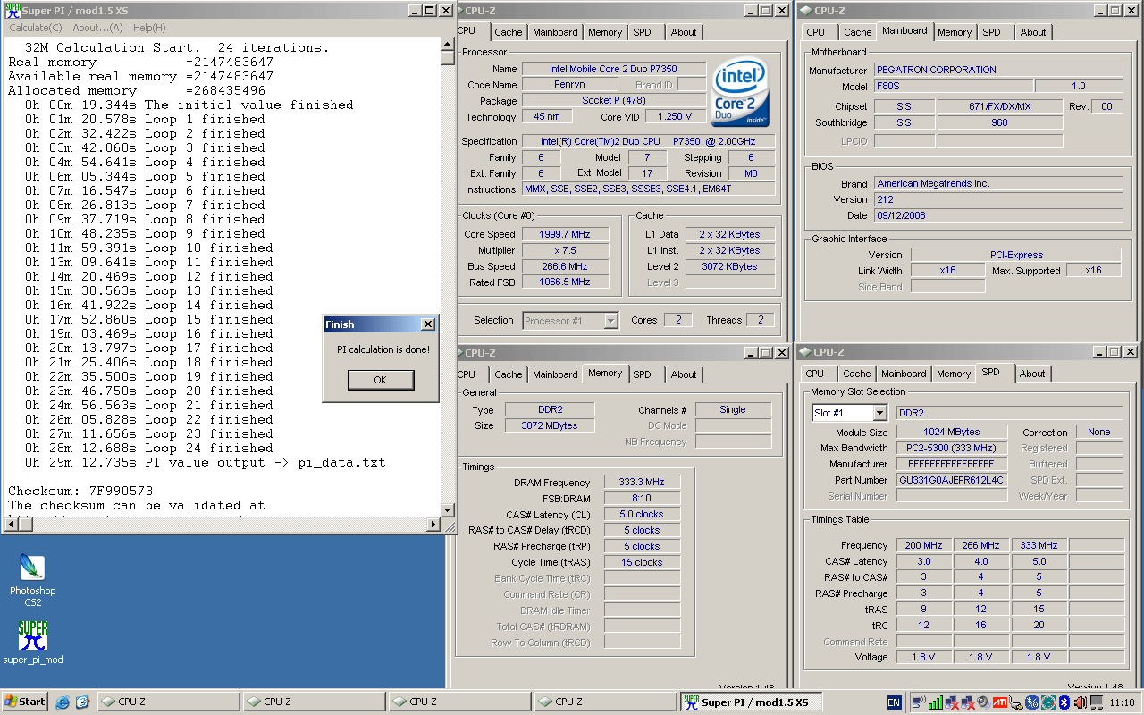
Task: Click Super PI vertical scrollbar up arrow
Action: point(448,43)
